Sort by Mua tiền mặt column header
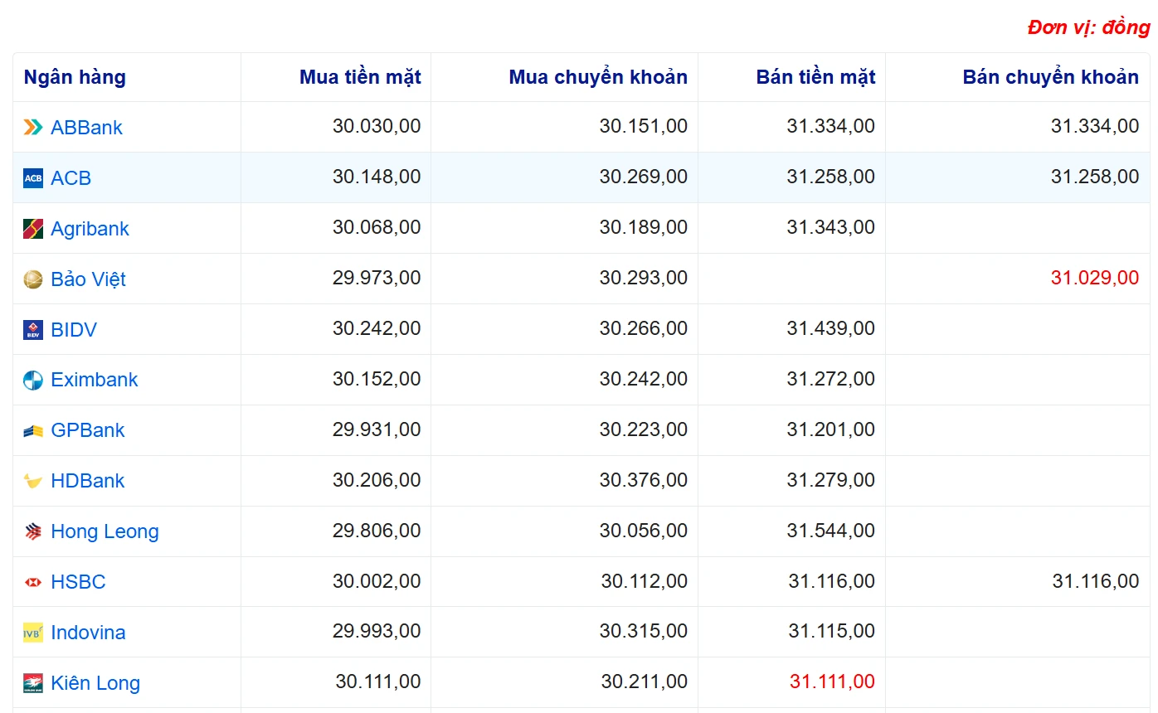 pyautogui.click(x=360, y=77)
